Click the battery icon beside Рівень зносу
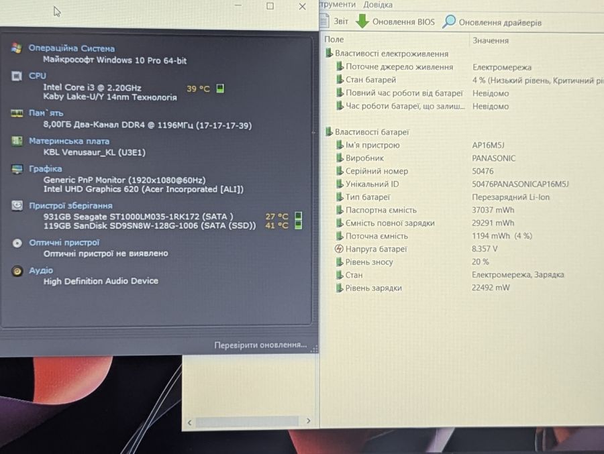Screen dimensions: 604x454 pyautogui.click(x=339, y=262)
